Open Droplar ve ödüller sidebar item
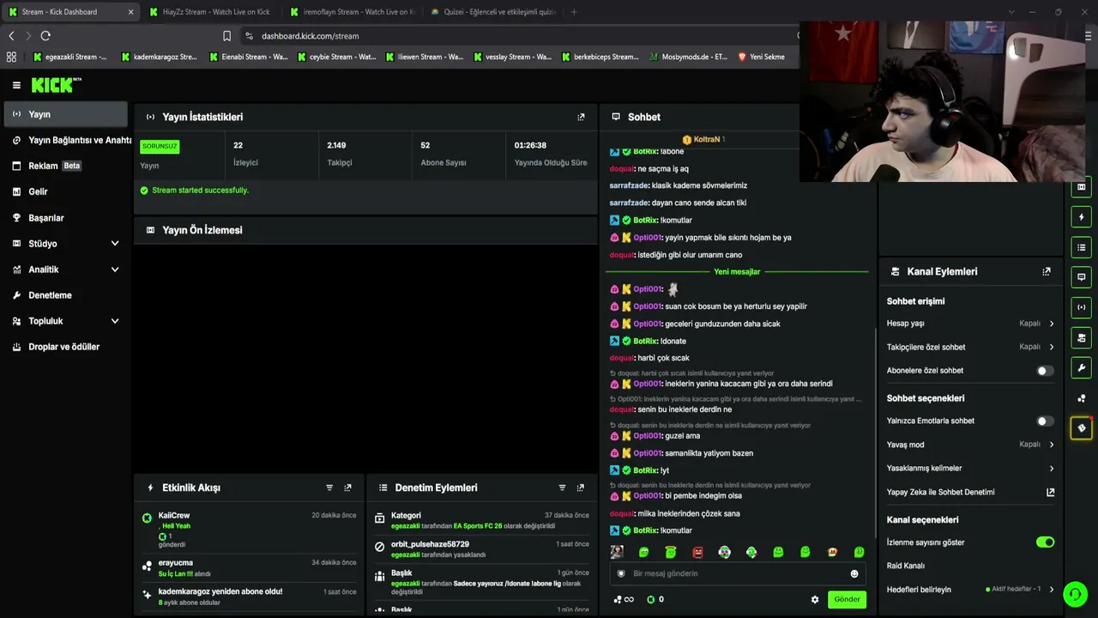Image resolution: width=1098 pixels, height=618 pixels. [x=65, y=347]
